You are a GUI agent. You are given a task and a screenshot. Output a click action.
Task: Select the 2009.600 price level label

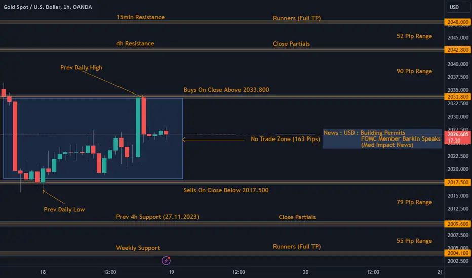[458, 224]
